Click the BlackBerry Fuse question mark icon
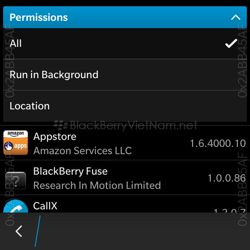 tap(16, 181)
